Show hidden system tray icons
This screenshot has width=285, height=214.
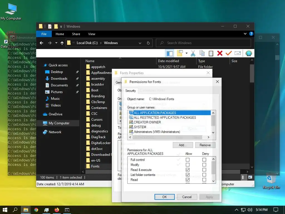click(237, 210)
